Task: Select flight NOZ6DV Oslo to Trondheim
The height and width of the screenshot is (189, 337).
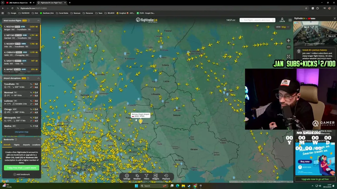Action: 21,45
